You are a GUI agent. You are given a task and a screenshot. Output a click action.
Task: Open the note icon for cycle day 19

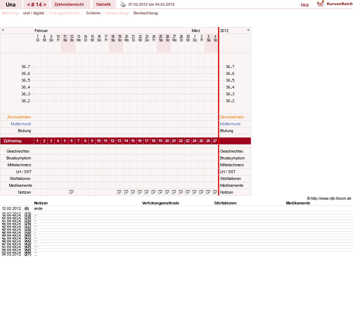click(x=160, y=192)
